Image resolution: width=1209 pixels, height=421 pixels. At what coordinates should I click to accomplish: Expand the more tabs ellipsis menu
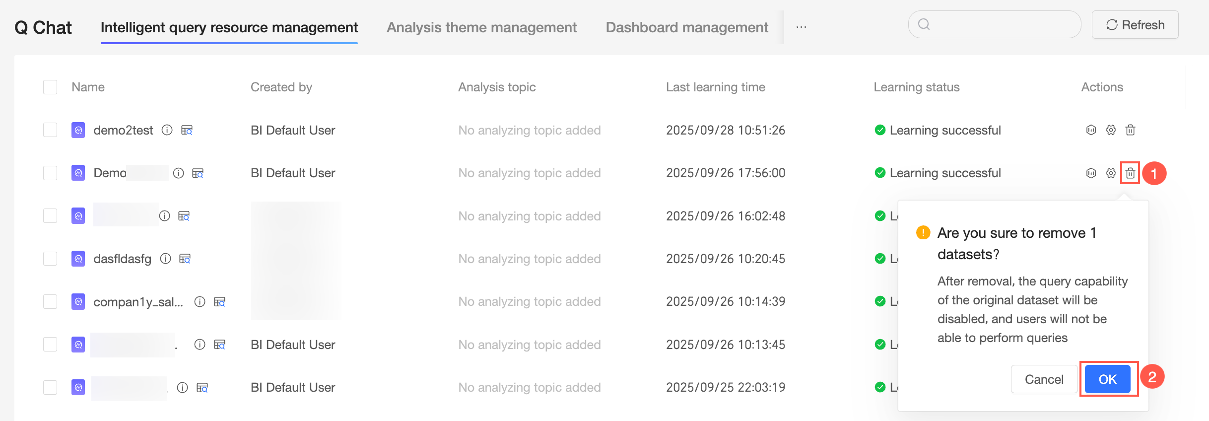pyautogui.click(x=801, y=27)
